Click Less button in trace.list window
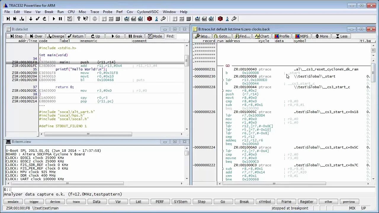 (341, 36)
